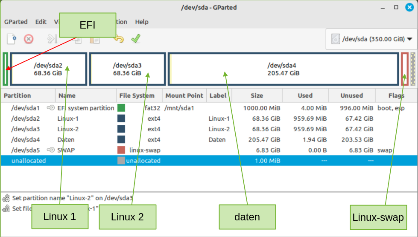Click the Paste partition toolbar icon
Viewport: 418px width, 237px height.
95,40
